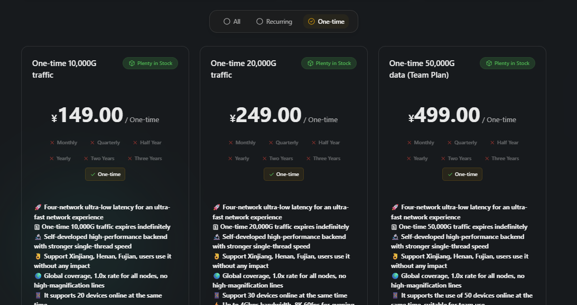
Task: Click the Plenty in Stock badge on the 10,000G card
Action: (150, 62)
